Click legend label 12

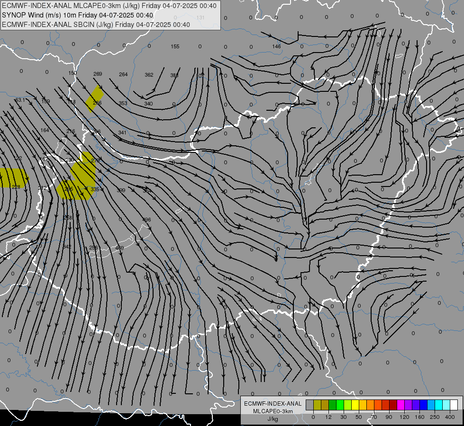(x=328, y=417)
